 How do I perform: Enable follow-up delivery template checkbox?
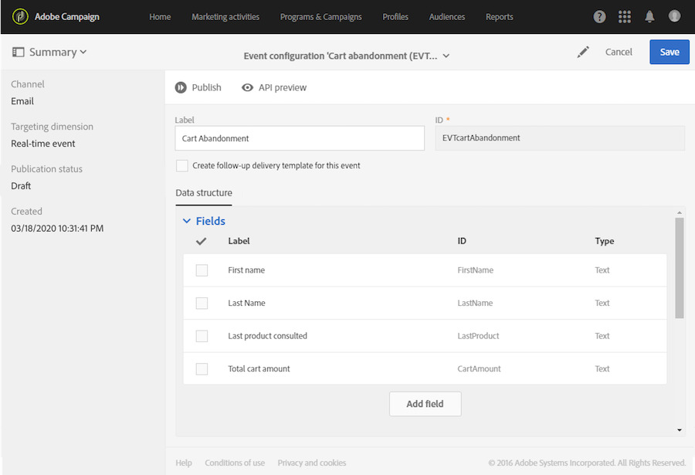[182, 165]
